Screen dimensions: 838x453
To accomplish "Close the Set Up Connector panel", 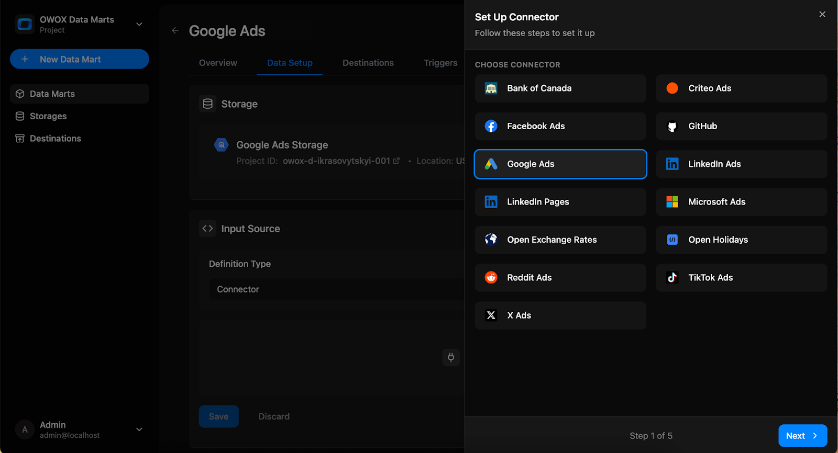I will [x=822, y=14].
